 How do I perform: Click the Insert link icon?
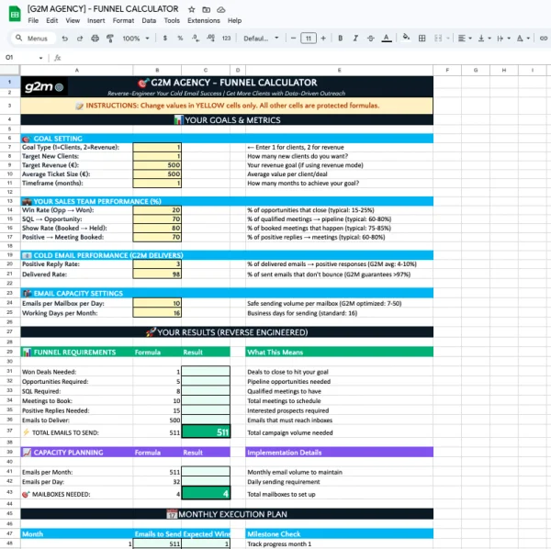(x=545, y=39)
